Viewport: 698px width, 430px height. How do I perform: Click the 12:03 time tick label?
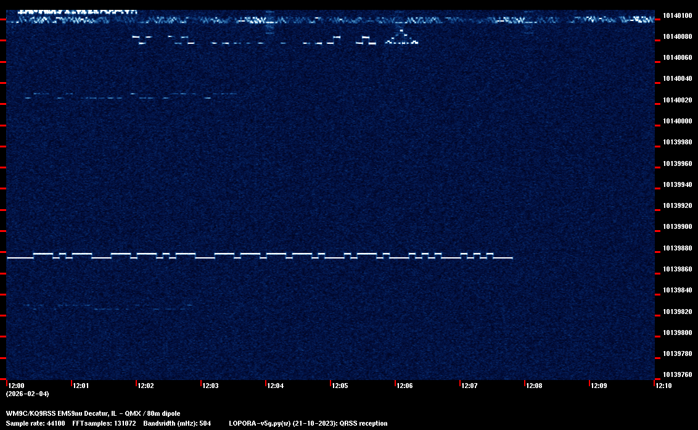pyautogui.click(x=210, y=386)
